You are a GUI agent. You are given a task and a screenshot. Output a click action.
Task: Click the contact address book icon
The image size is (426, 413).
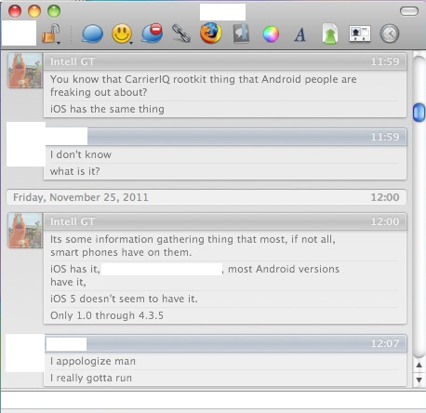click(241, 33)
